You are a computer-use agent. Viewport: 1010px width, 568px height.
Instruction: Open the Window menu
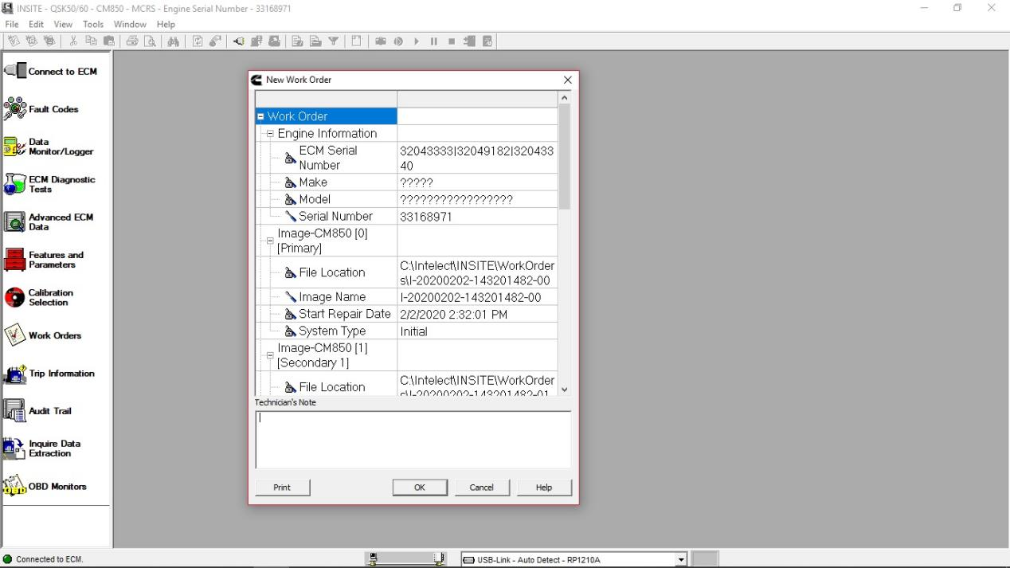[130, 25]
